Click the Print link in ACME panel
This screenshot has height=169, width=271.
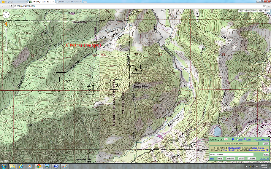(x=240, y=140)
